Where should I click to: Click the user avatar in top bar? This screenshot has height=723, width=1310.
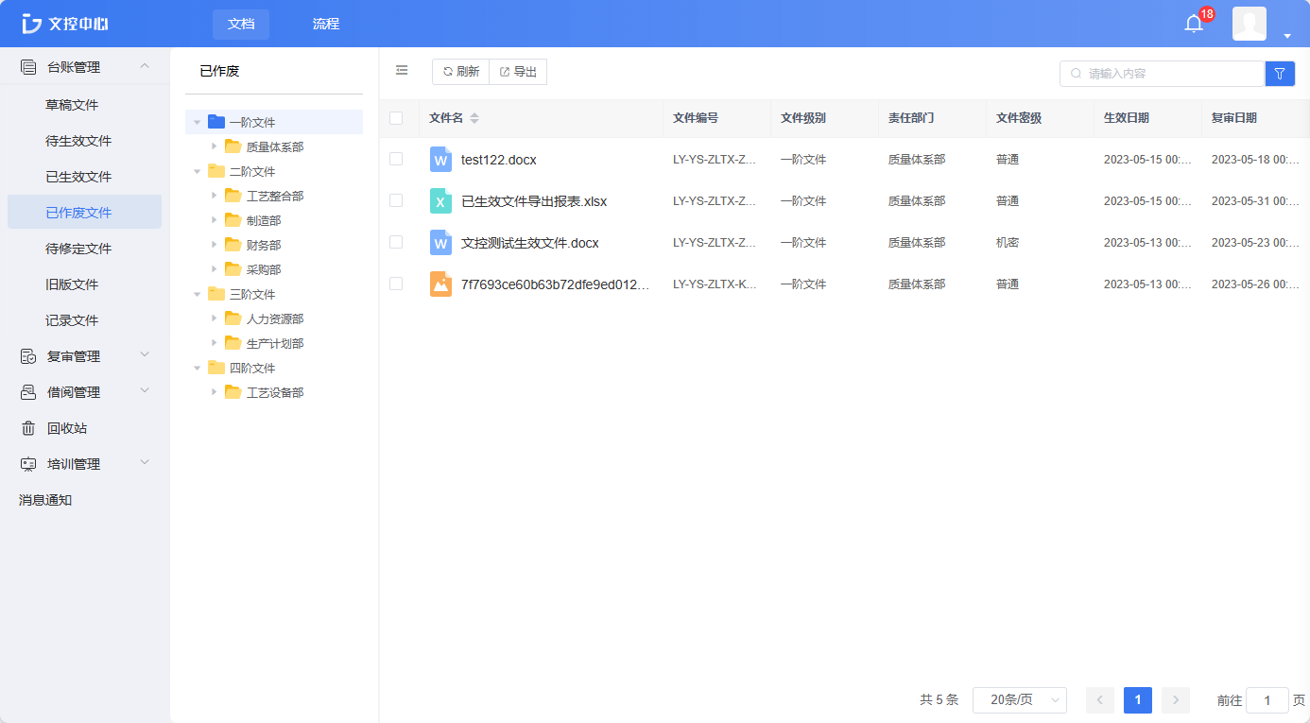pos(1249,23)
